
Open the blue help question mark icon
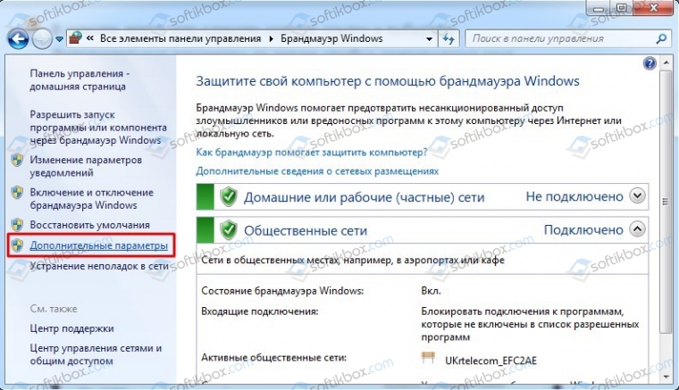pos(650,63)
